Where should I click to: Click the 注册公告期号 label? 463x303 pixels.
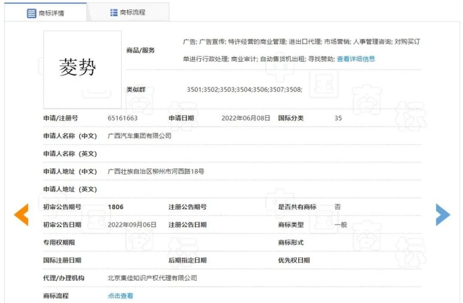(187, 207)
